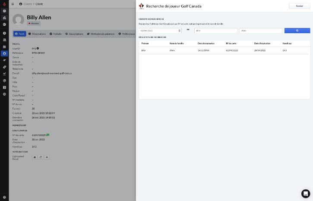Select the Billy Allen result row
This screenshot has width=313, height=201.
[x=224, y=50]
